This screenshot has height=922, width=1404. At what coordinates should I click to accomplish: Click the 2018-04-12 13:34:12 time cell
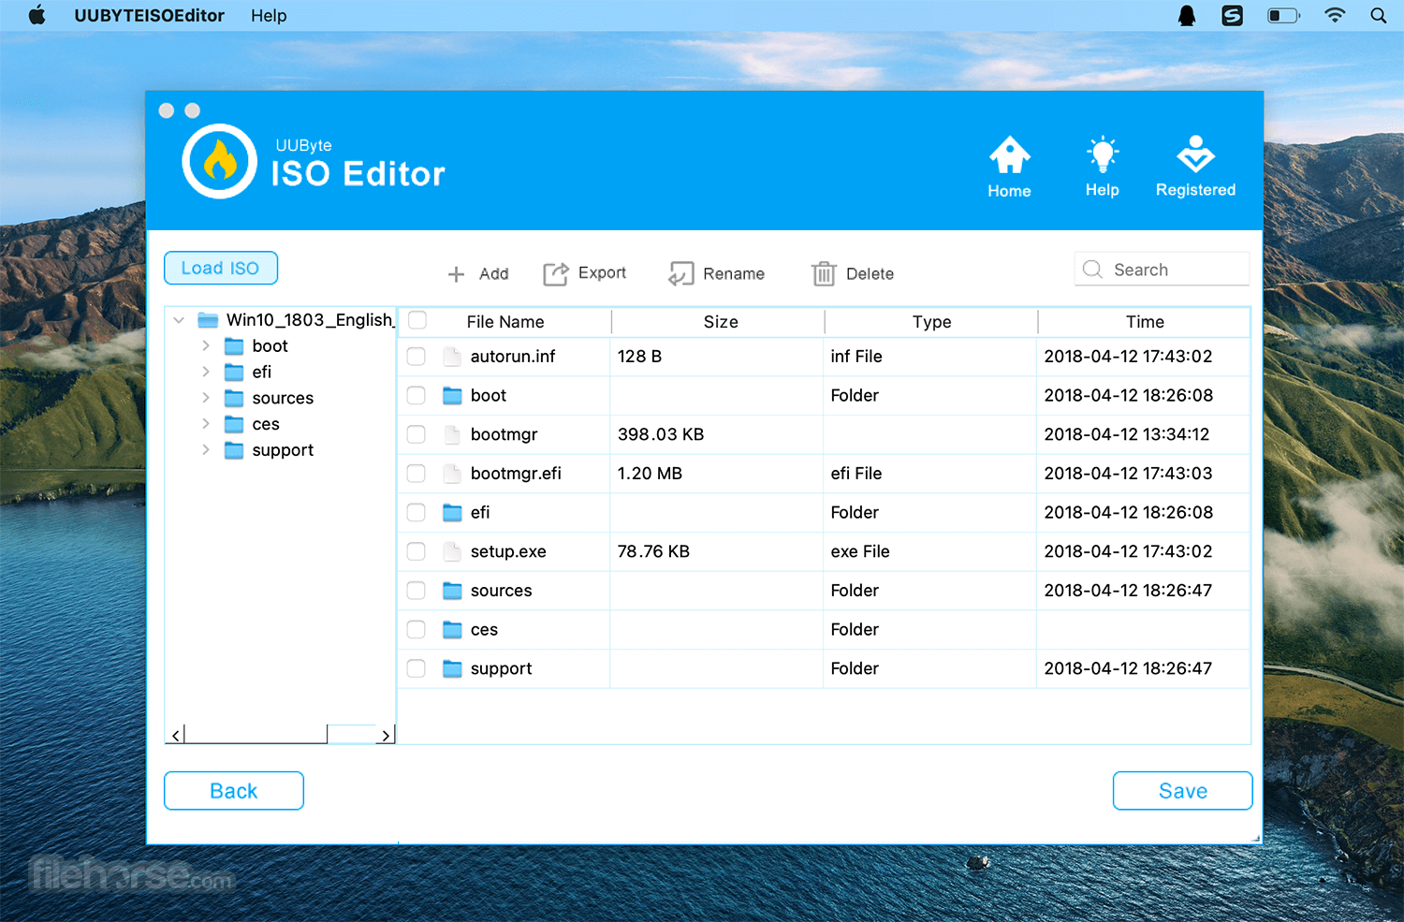tap(1143, 434)
